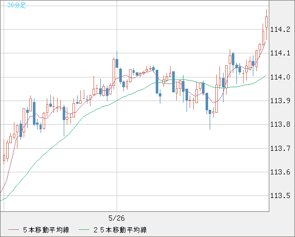Click the 30分足 timeframe label
This screenshot has width=295, height=237.
click(16, 5)
